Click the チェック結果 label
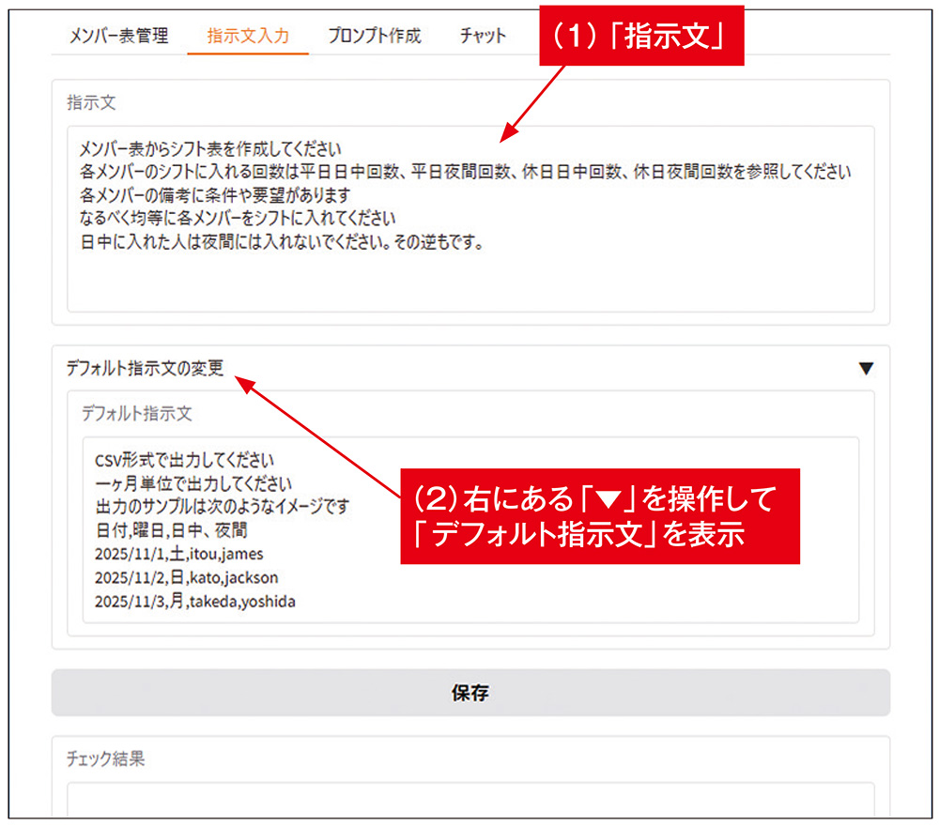 click(x=105, y=758)
